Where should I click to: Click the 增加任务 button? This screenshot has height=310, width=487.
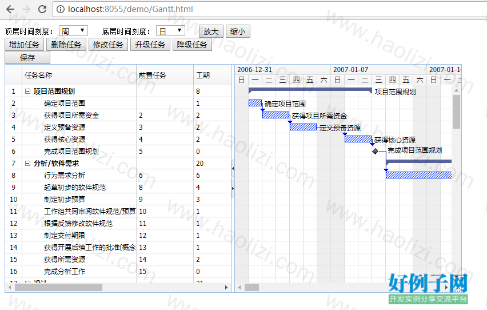pos(24,45)
